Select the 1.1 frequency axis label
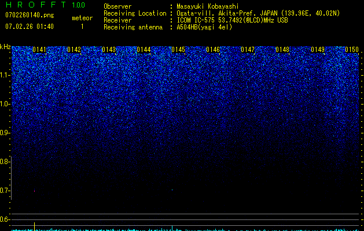Image resolution: width=364 pixels, height=231 pixels. (5, 75)
